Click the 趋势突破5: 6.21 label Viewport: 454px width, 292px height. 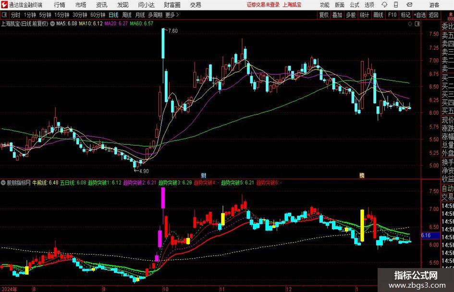click(237, 183)
